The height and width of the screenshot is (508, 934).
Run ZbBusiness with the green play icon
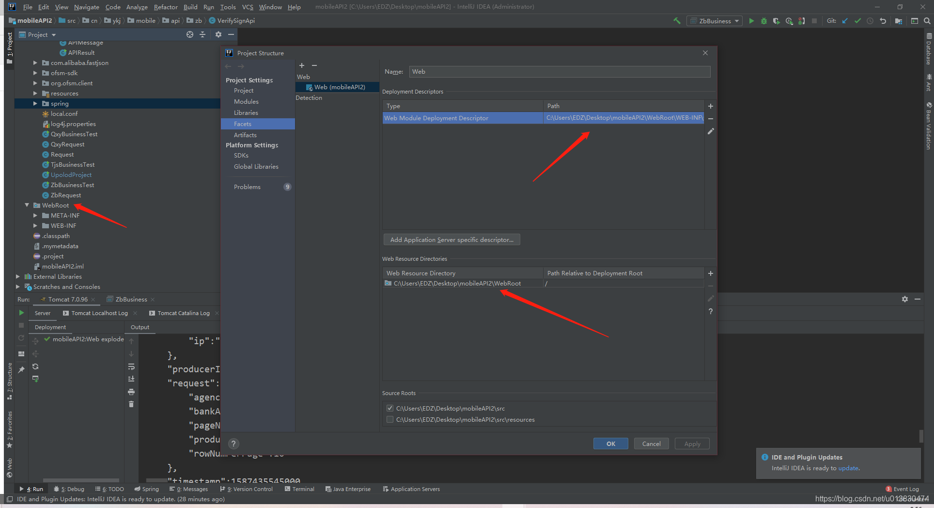751,21
